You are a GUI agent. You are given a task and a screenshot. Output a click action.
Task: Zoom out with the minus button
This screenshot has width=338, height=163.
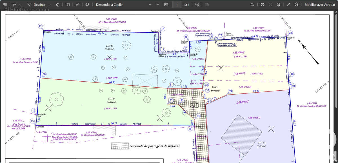pos(150,5)
